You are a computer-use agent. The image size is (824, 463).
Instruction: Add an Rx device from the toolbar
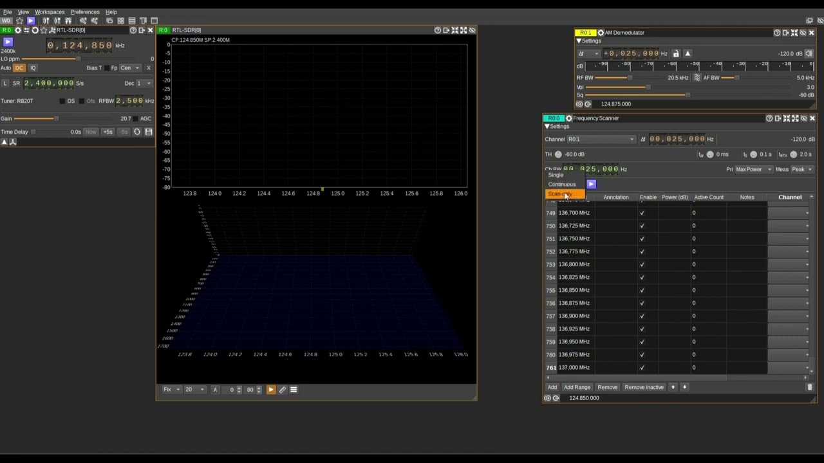coord(46,21)
